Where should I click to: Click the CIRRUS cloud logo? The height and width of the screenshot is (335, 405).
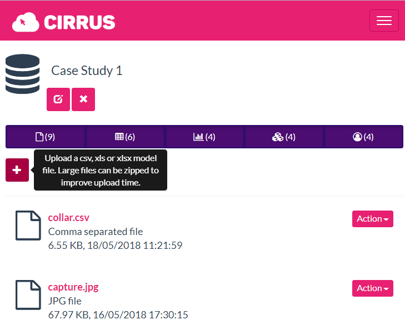(x=63, y=22)
